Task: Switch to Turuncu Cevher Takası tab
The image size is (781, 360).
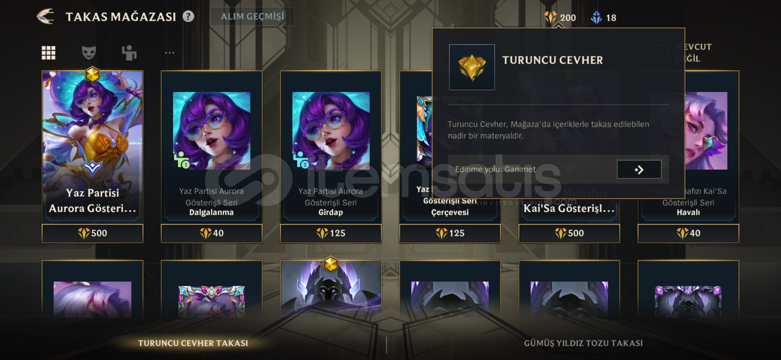Action: tap(193, 343)
